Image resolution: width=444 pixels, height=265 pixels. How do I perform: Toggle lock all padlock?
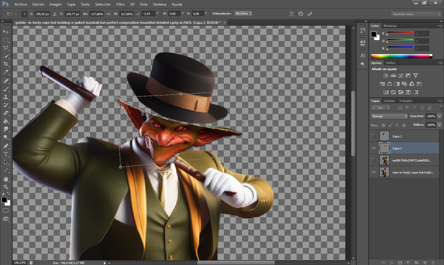(x=404, y=125)
